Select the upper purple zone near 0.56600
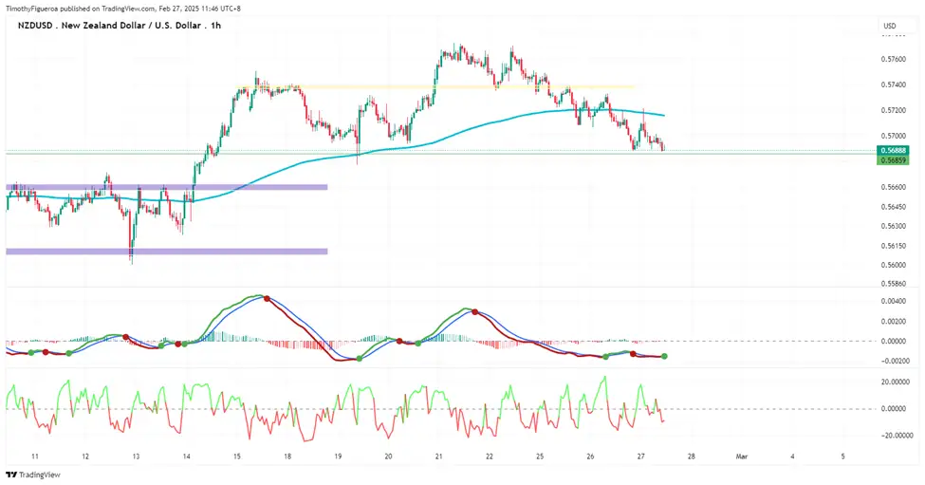Image resolution: width=925 pixels, height=485 pixels. [x=166, y=187]
